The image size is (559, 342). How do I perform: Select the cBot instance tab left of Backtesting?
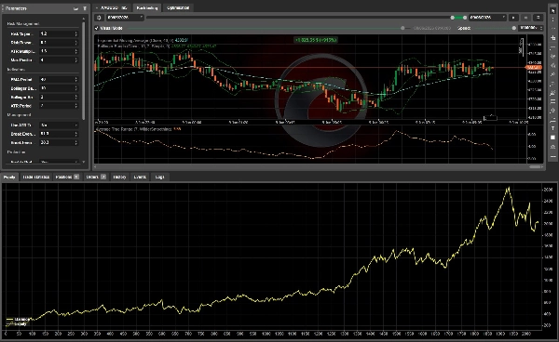pyautogui.click(x=114, y=7)
